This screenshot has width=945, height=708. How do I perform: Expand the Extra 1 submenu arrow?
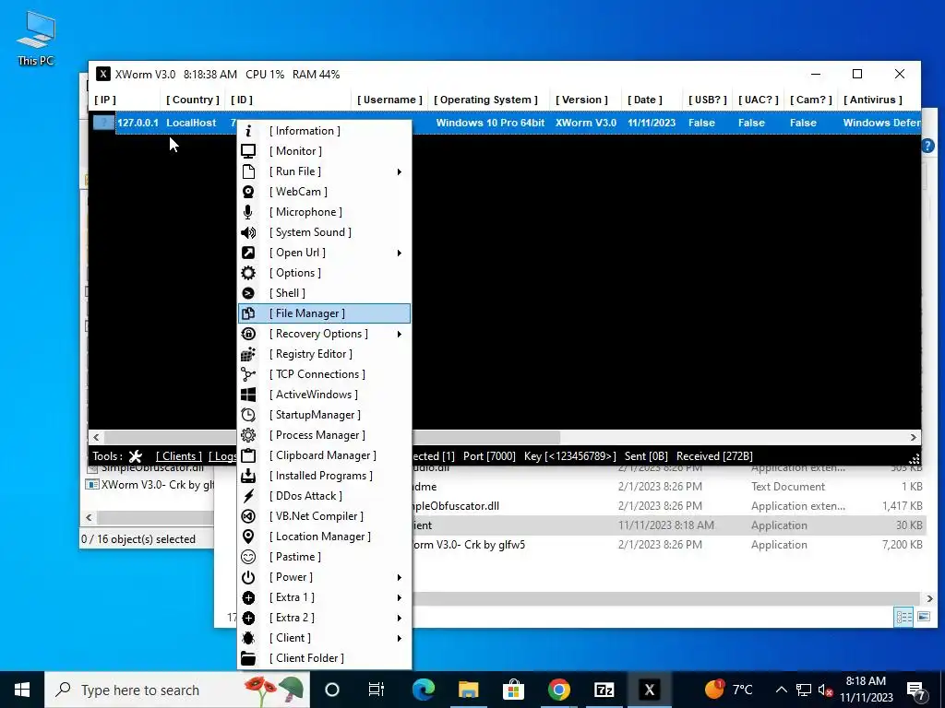click(x=399, y=597)
